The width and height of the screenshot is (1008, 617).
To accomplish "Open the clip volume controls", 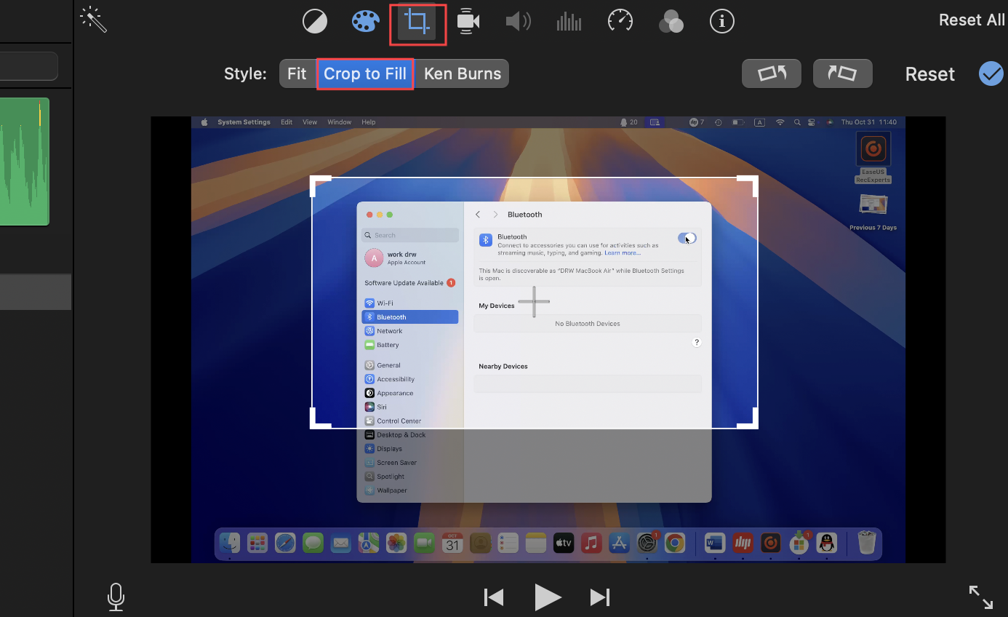I will click(x=518, y=20).
